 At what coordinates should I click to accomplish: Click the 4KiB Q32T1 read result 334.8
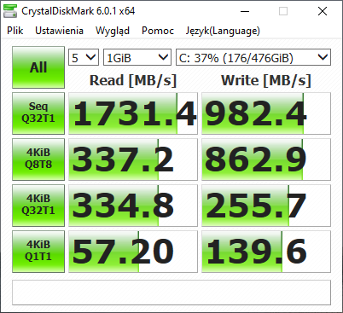[133, 206]
